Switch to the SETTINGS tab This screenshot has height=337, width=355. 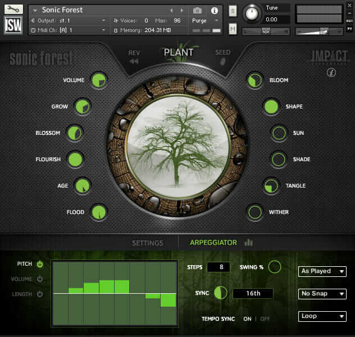coord(147,243)
